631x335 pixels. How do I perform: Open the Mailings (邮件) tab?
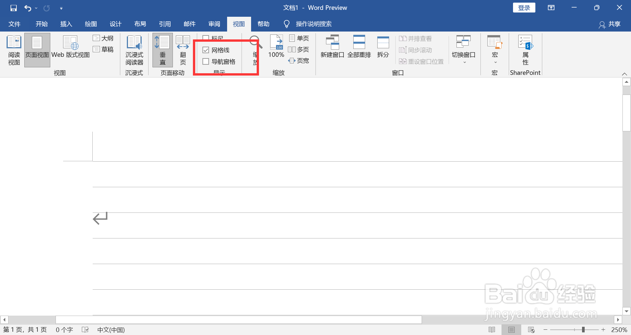point(189,24)
